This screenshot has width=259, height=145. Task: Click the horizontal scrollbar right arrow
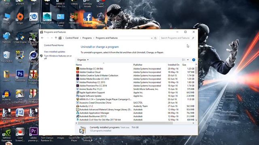pyautogui.click(x=193, y=123)
